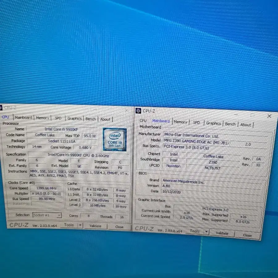Open Graphics tab in the right CPU-Z window
Viewport: 278px width, 278px height.
coord(213,123)
